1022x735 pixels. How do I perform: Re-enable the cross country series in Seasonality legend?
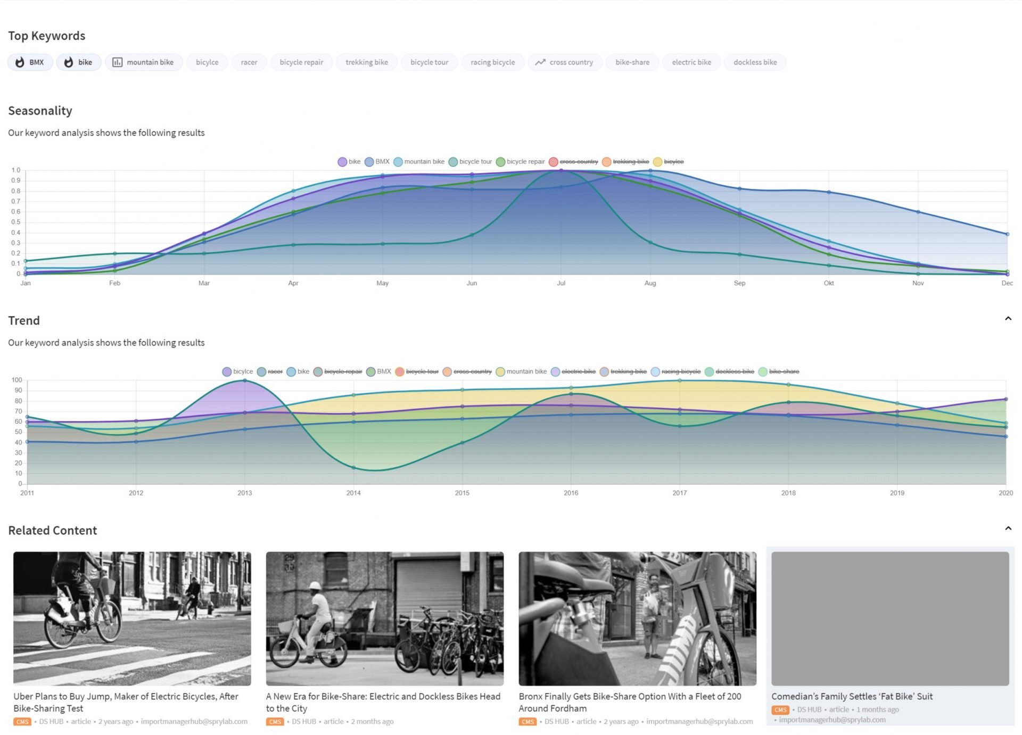point(554,161)
